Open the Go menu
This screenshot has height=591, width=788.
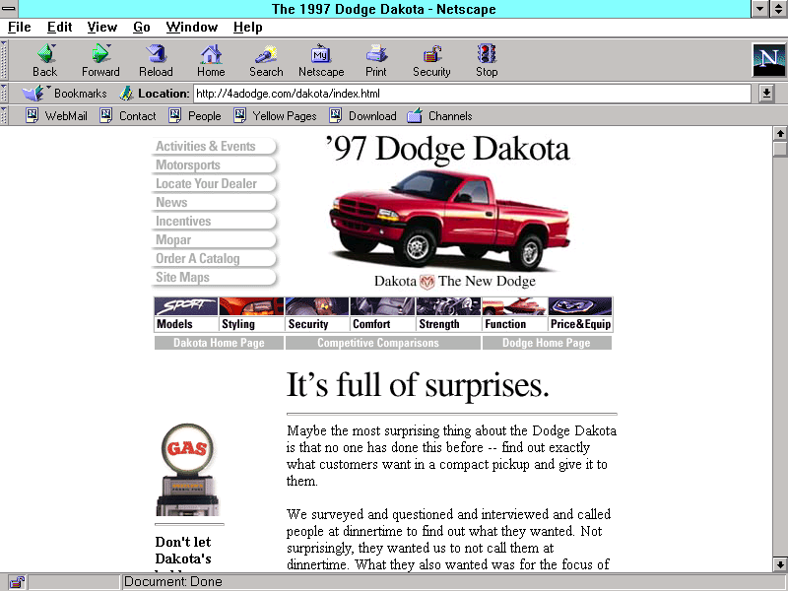pos(142,27)
